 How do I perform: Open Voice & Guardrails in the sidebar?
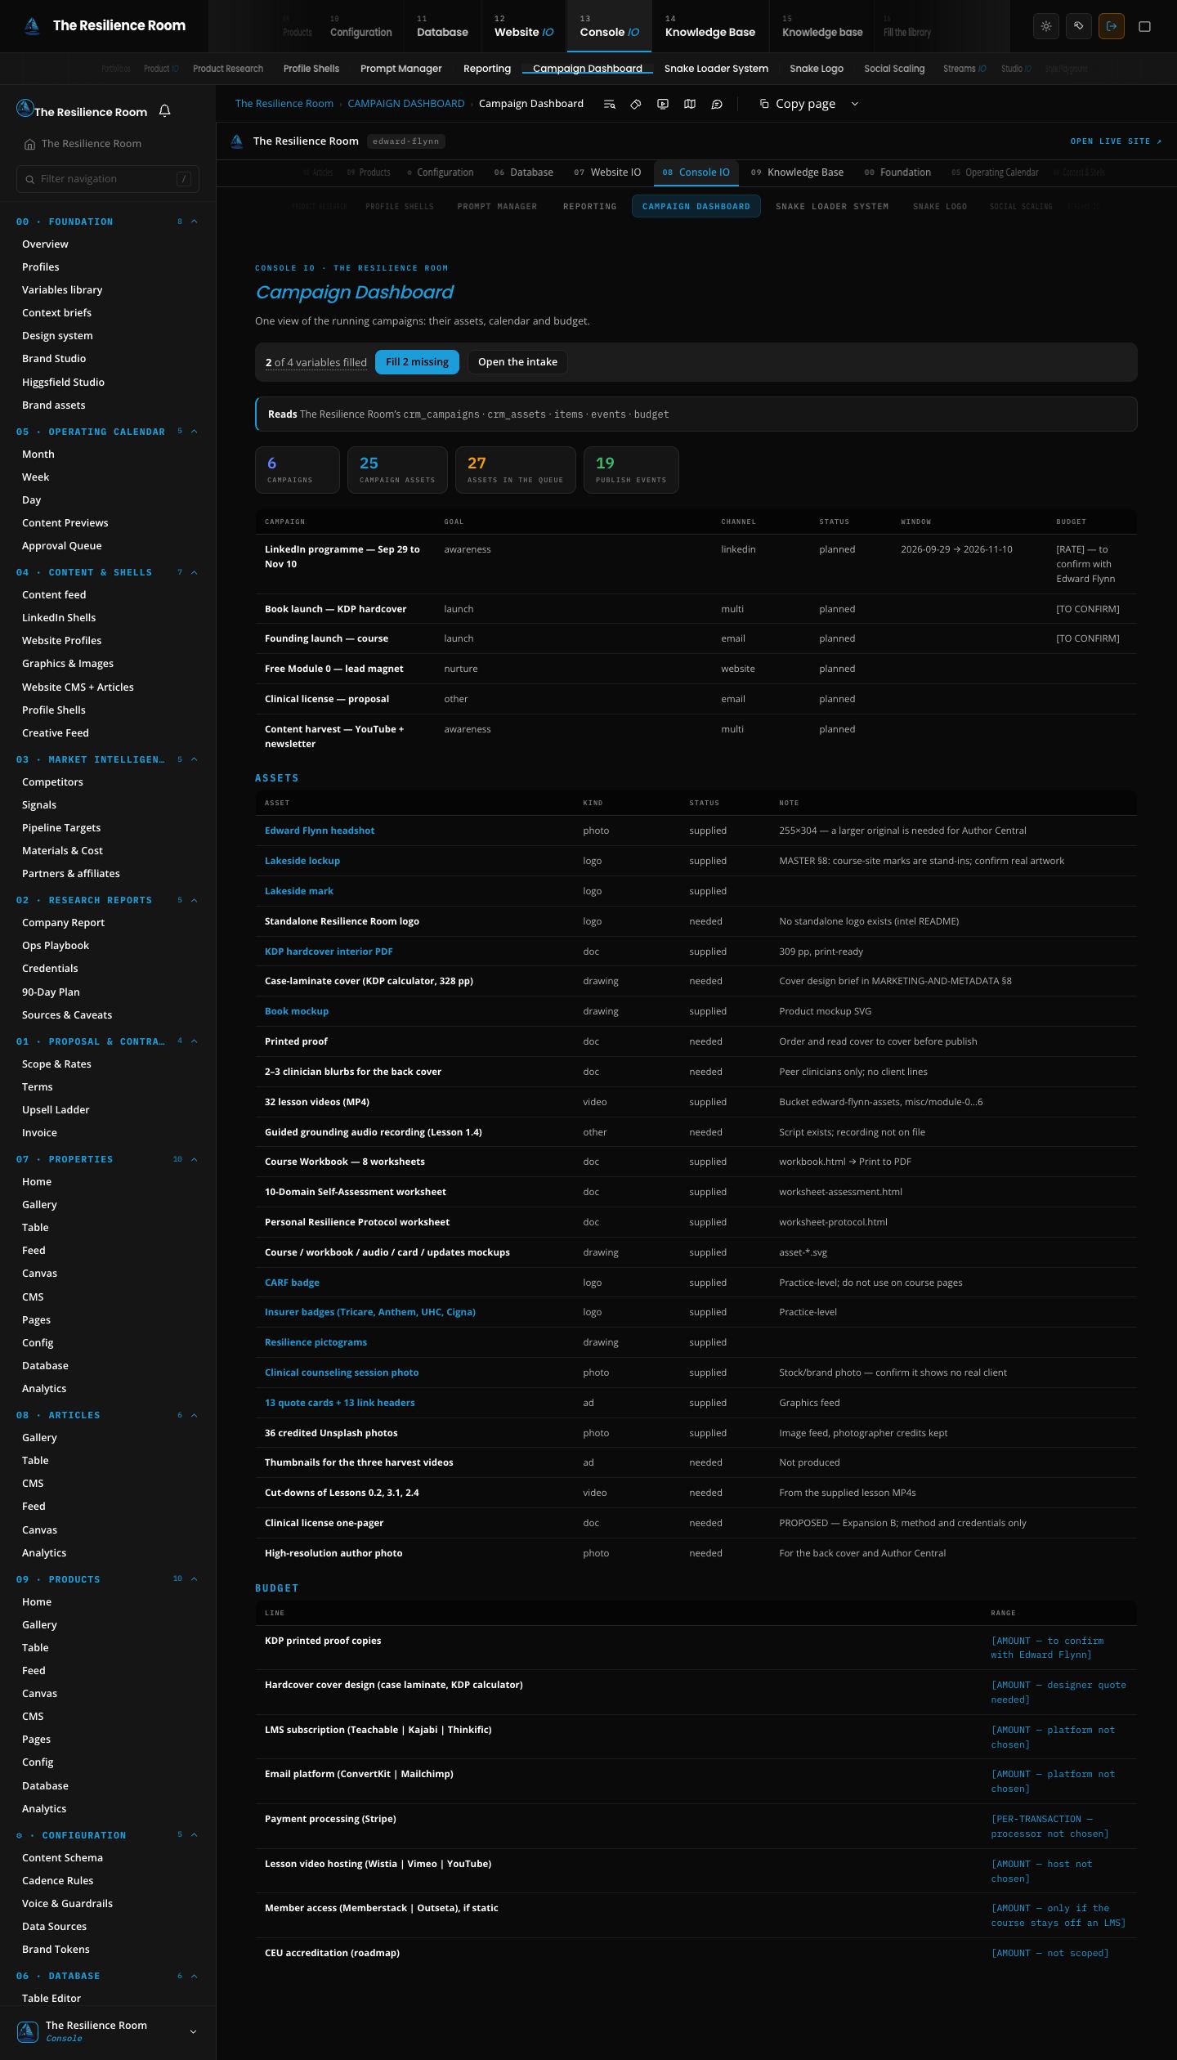tap(67, 1903)
